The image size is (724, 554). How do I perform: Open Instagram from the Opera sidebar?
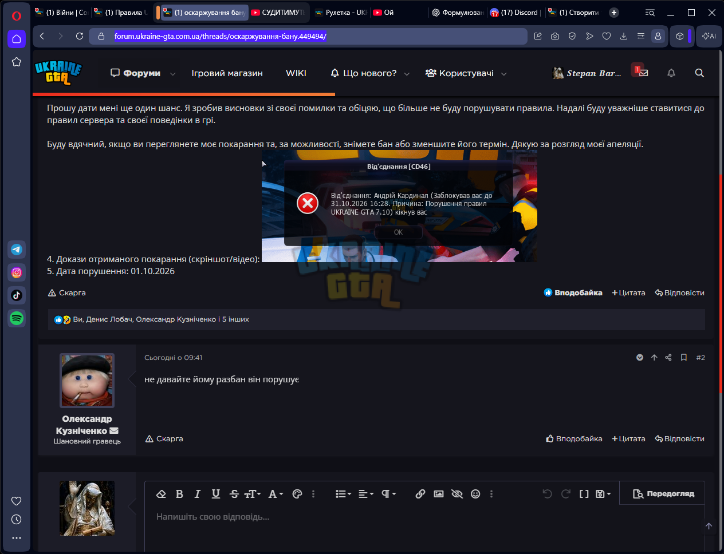click(x=17, y=272)
